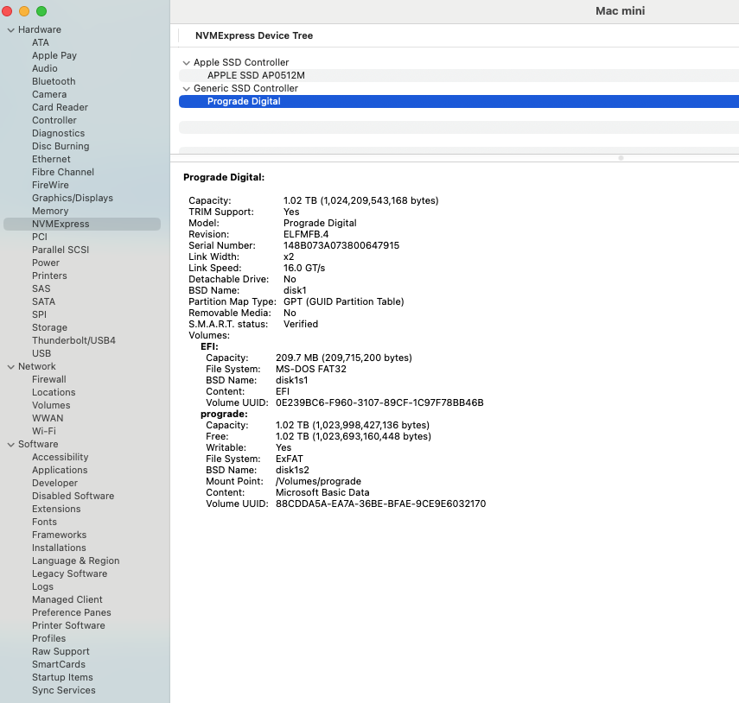Select Wi-Fi under Network
This screenshot has height=703, width=739.
[44, 431]
